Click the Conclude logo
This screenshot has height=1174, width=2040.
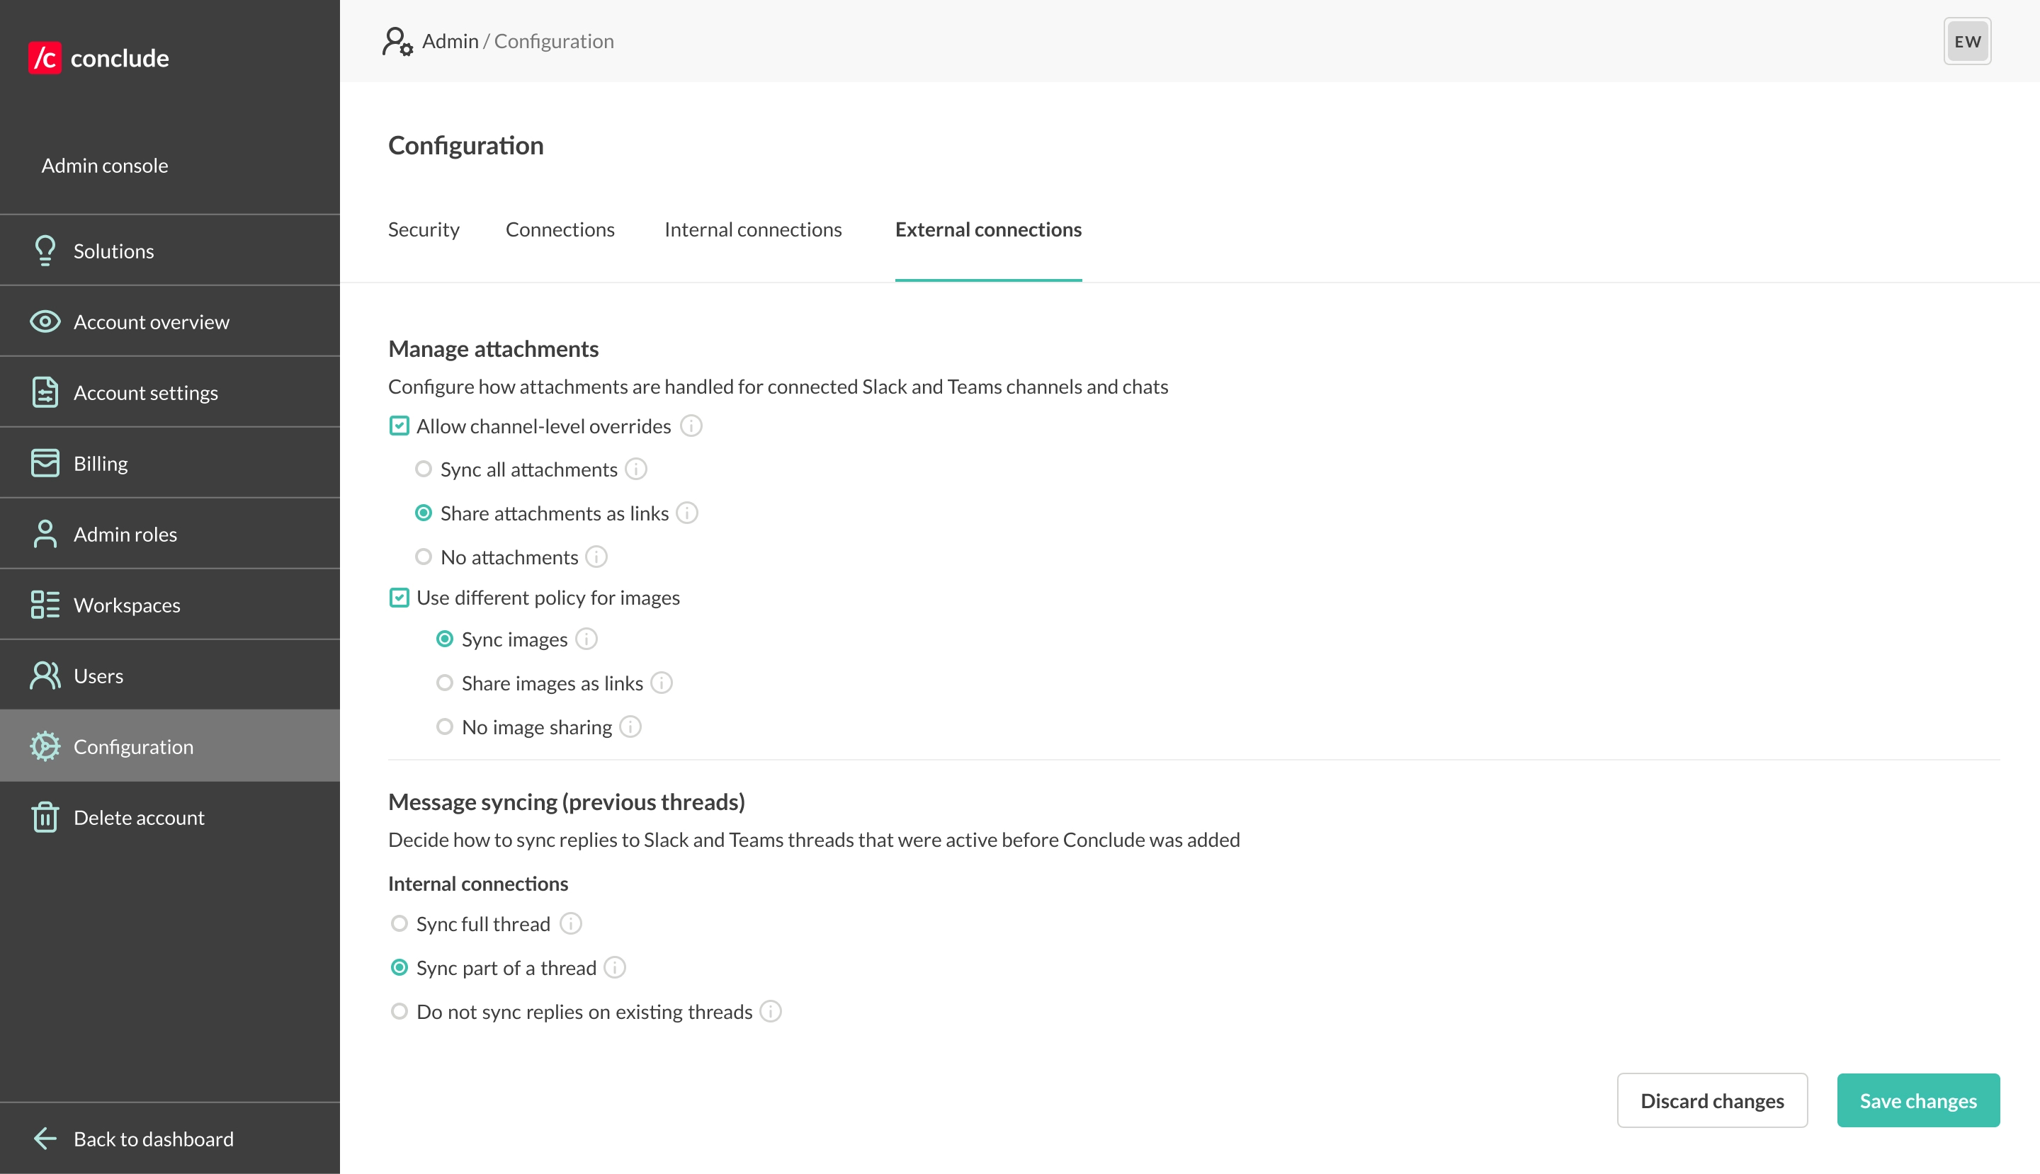point(98,57)
